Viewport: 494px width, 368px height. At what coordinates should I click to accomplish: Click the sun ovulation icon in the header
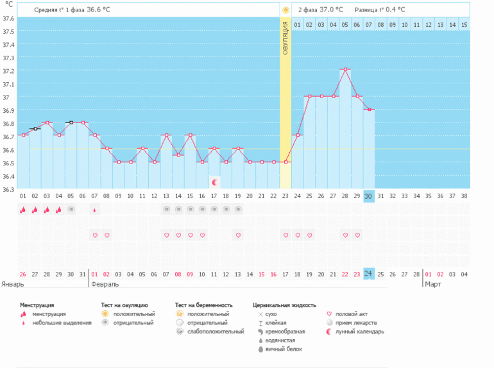285,10
